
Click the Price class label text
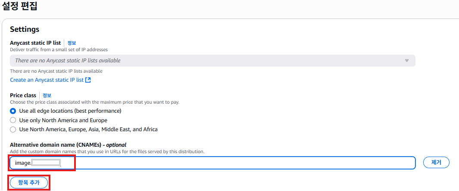[23, 95]
